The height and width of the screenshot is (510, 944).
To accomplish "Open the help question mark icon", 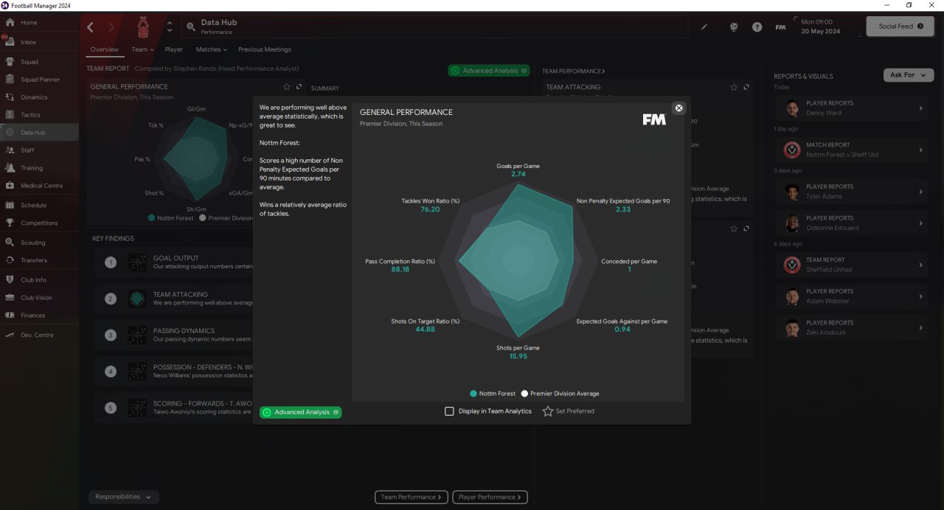I will pos(757,27).
